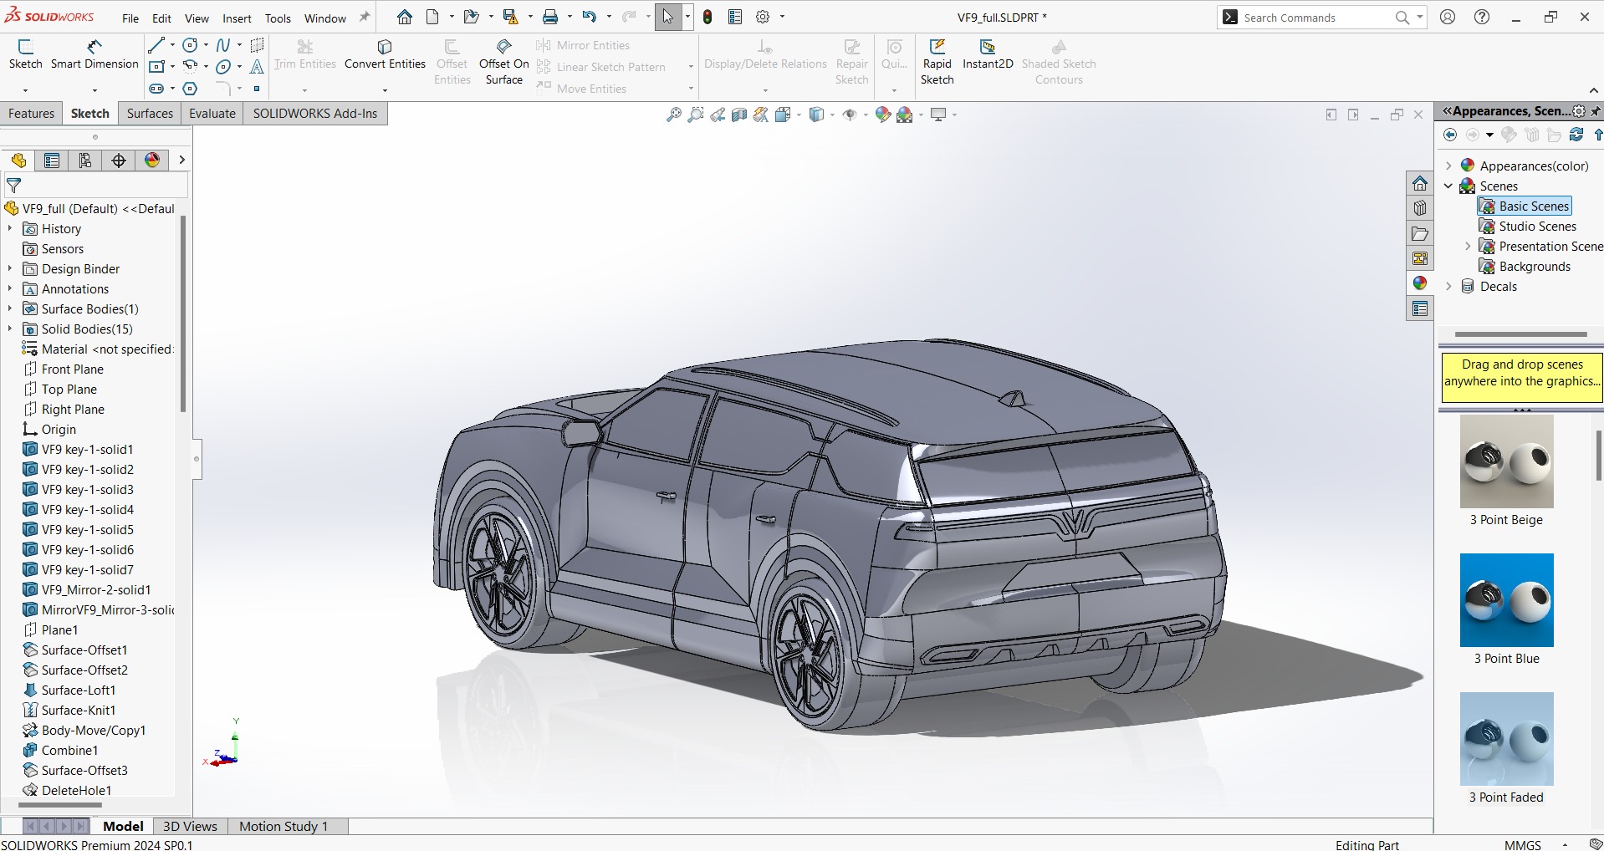
Task: Select the Smart Dimension tool
Action: click(x=95, y=54)
